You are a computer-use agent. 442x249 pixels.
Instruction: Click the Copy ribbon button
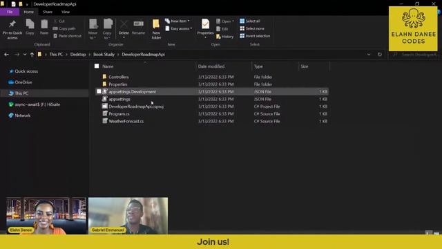coord(30,27)
